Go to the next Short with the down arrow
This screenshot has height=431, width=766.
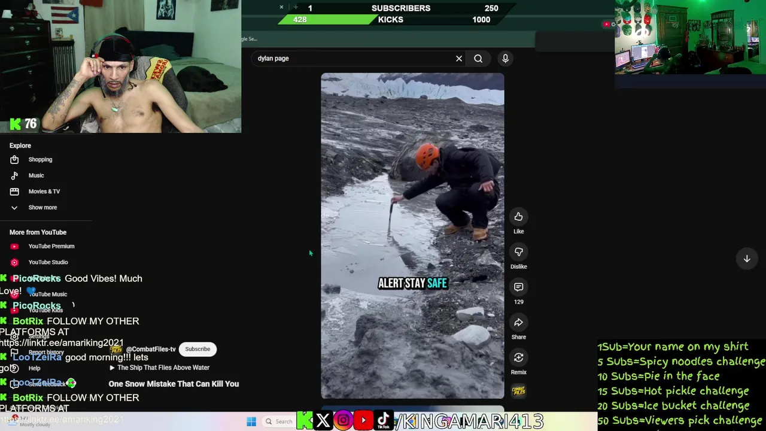747,259
